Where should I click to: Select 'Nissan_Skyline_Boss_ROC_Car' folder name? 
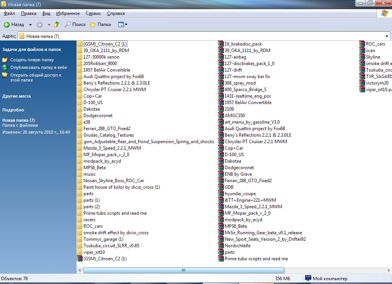click(114, 181)
